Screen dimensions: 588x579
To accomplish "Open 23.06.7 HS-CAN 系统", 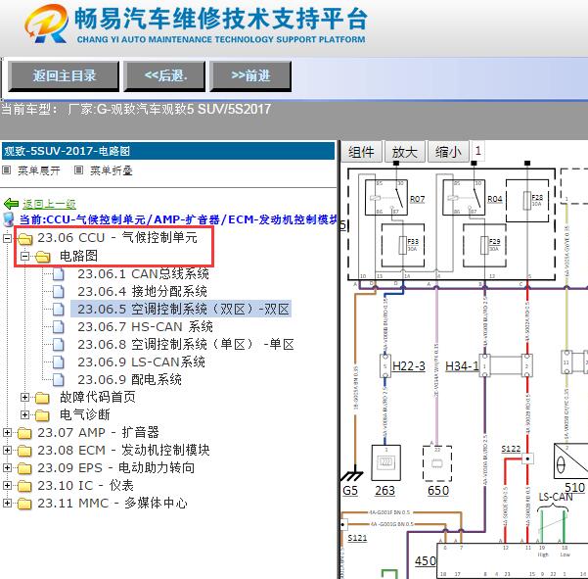I will [145, 326].
